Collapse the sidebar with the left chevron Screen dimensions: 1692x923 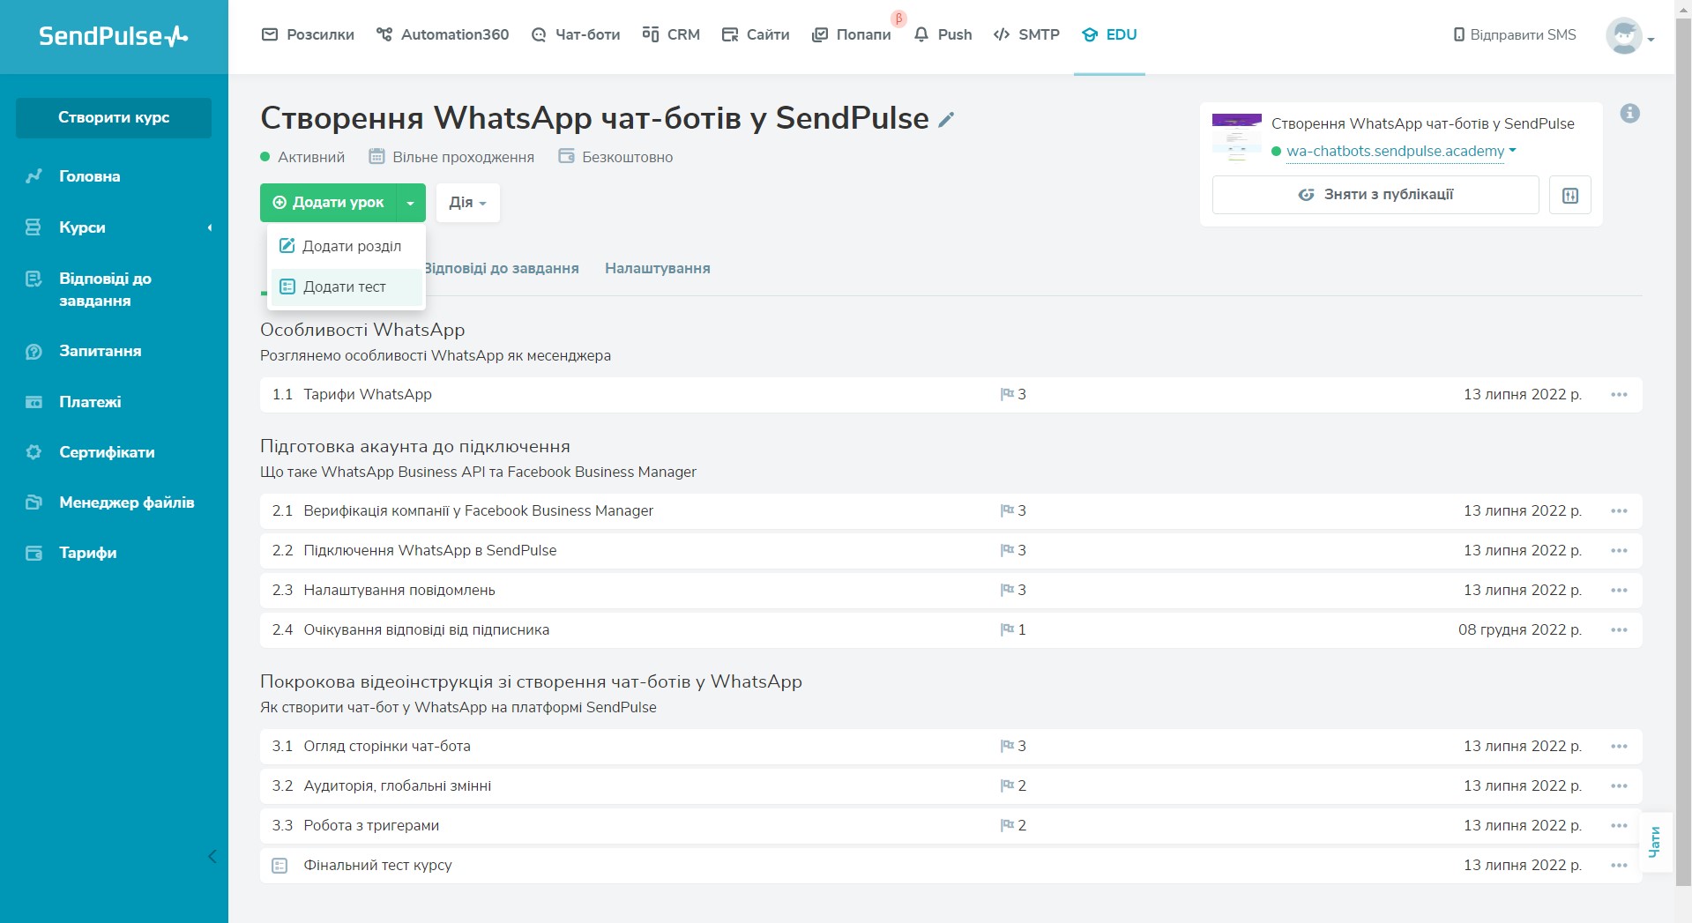pos(212,856)
